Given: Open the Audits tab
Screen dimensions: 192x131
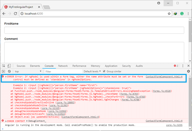Looking at the screenshot, I should click(139, 66).
